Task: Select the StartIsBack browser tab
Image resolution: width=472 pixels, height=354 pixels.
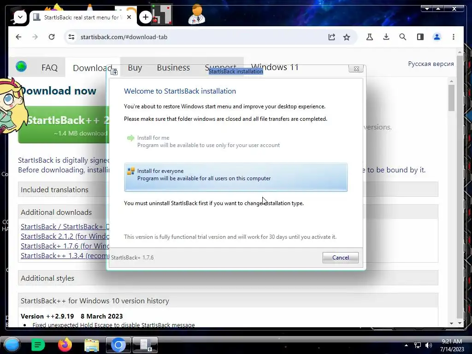Action: coord(83,17)
